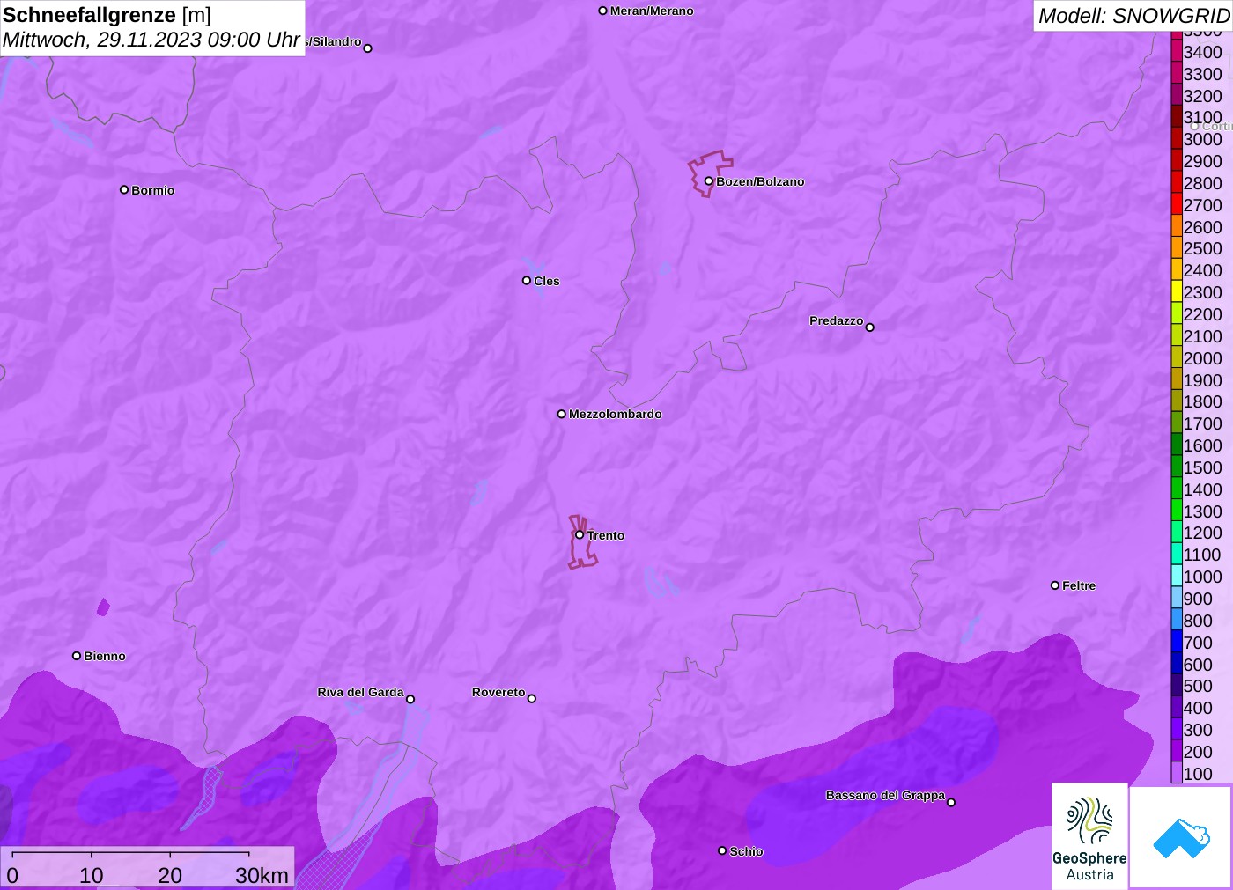Select the 400 m purple legend swatch
Image resolution: width=1233 pixels, height=890 pixels.
point(1177,708)
